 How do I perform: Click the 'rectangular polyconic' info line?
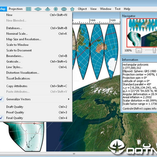coord(136,65)
